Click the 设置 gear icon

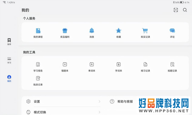[28, 102]
